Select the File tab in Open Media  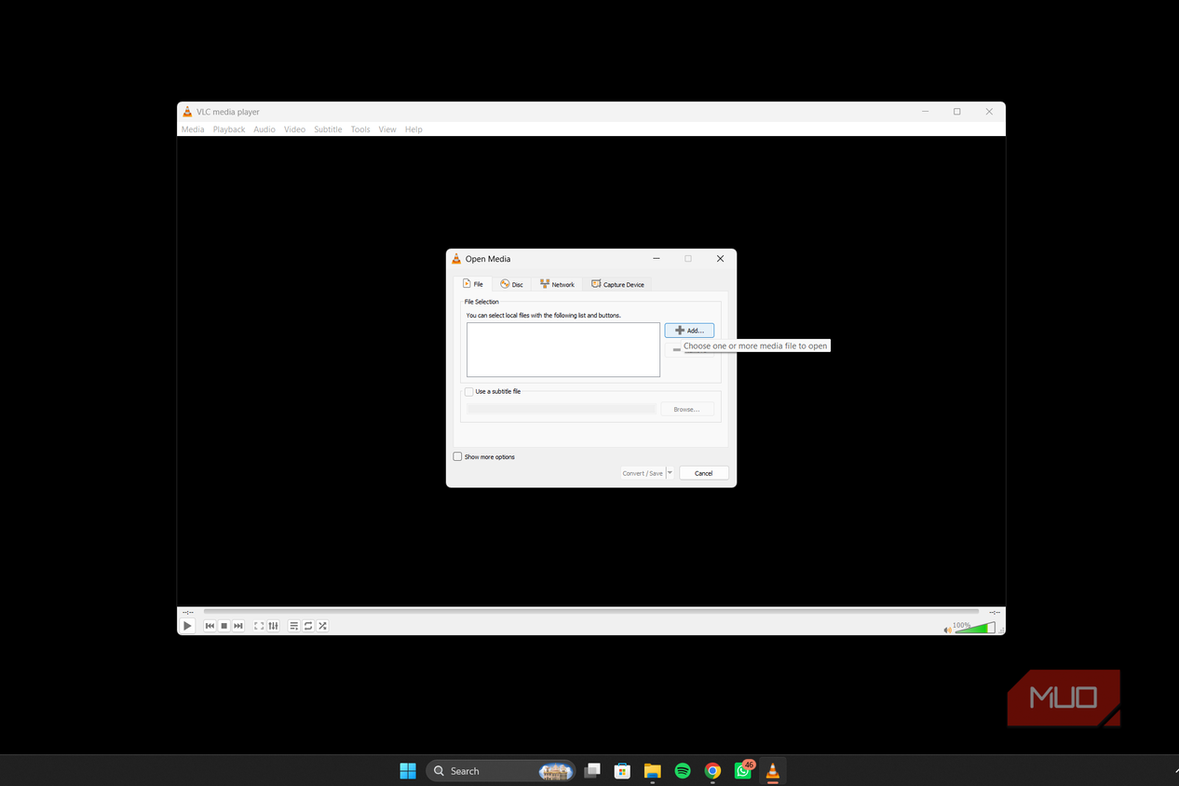pos(473,284)
